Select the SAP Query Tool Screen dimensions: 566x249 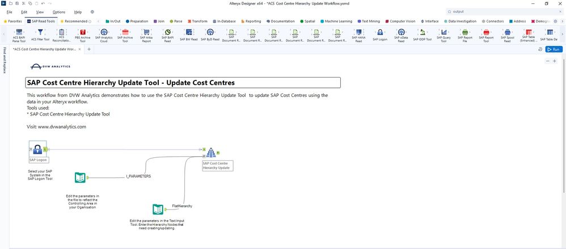point(443,35)
